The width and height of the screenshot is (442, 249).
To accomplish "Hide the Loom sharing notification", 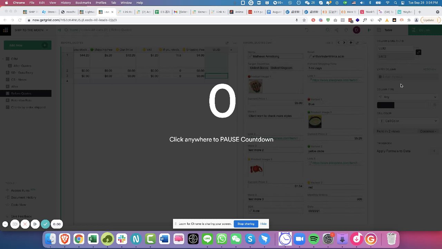I will (263, 224).
